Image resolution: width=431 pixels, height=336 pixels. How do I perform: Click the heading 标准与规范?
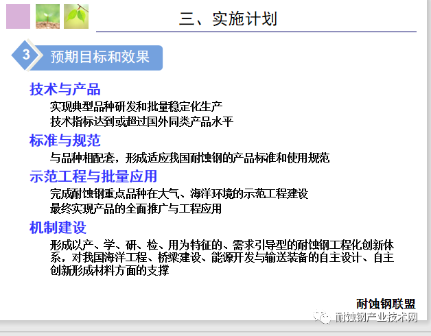click(65, 141)
